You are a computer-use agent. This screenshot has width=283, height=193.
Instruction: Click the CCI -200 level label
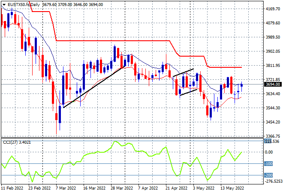(x=268, y=175)
